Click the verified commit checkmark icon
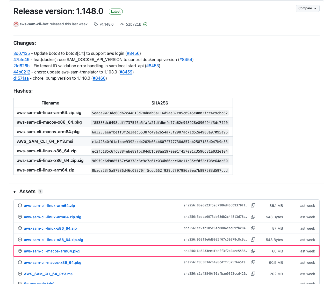 coord(145,24)
